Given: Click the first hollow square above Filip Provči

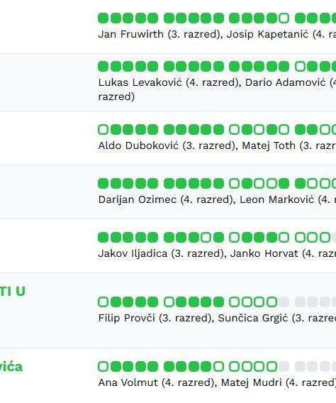Looking at the screenshot, I should (x=103, y=302).
